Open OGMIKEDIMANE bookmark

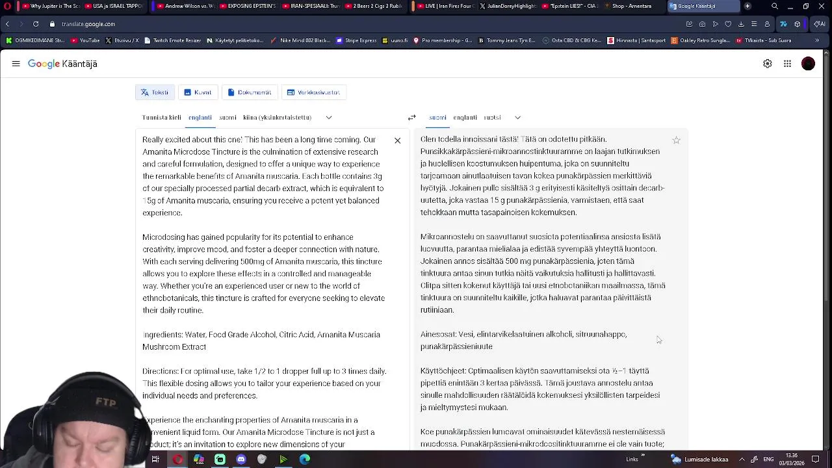pos(35,40)
